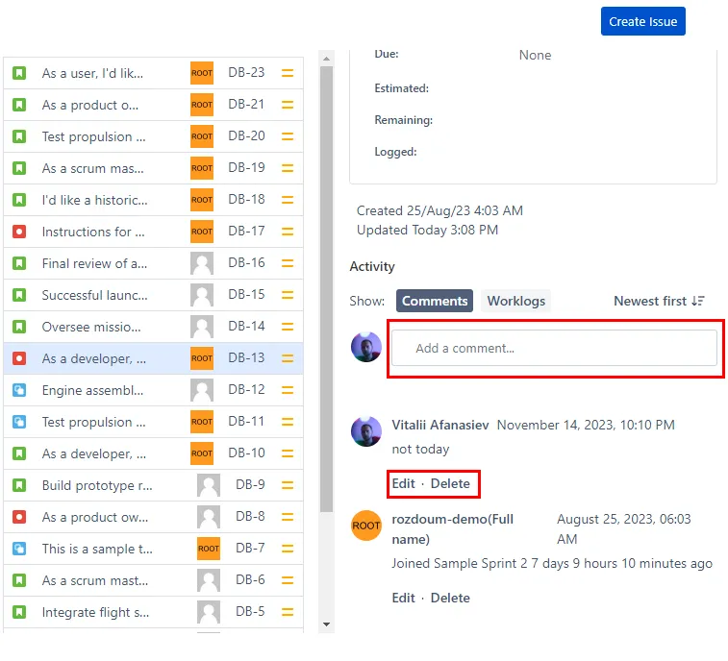728x661 pixels.
Task: Select issue key DB-11
Action: click(x=246, y=421)
